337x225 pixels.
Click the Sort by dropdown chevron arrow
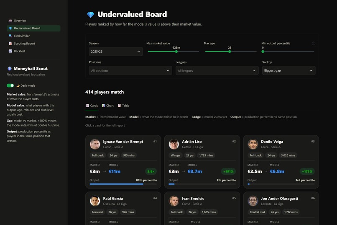click(x=311, y=71)
